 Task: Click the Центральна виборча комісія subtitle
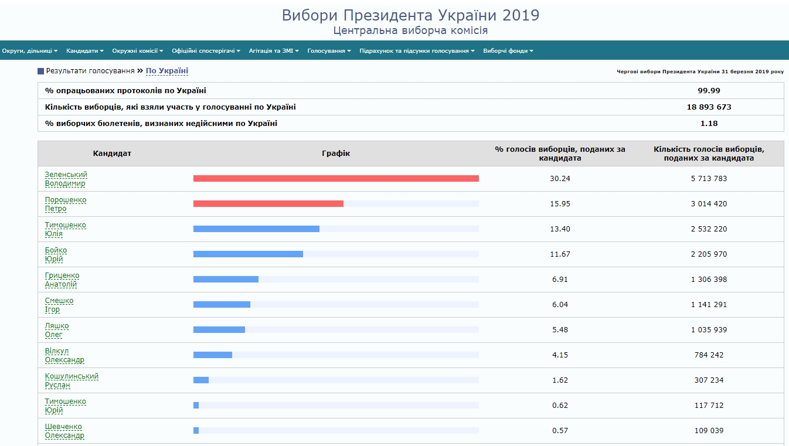tap(410, 30)
